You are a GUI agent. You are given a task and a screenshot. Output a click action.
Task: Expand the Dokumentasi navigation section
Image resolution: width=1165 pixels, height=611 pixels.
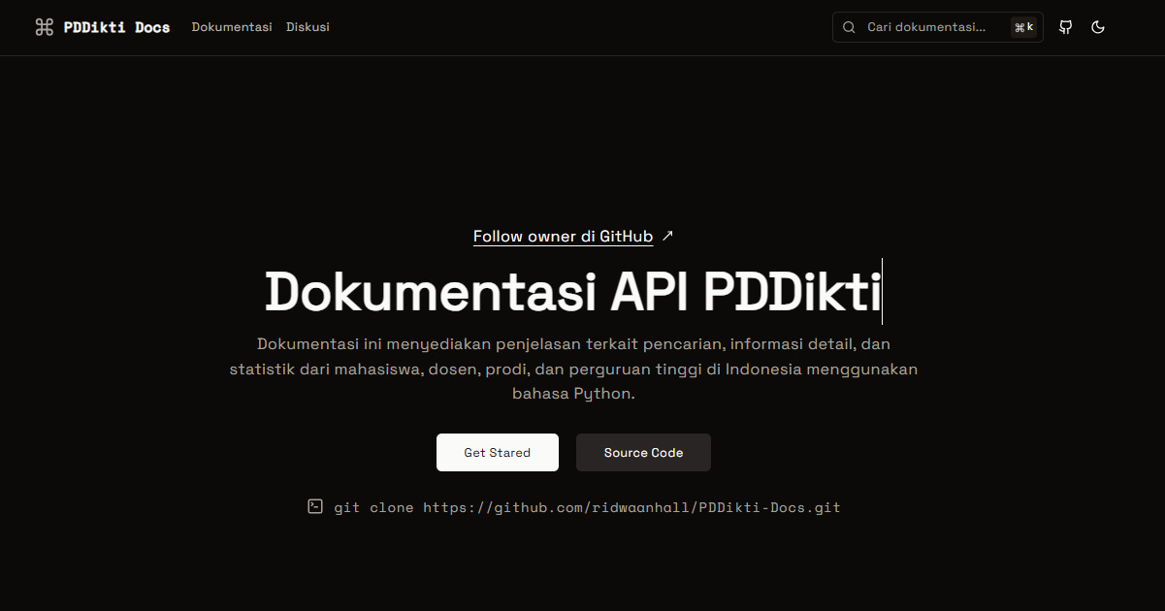(x=232, y=27)
